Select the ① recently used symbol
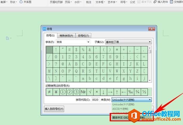The height and width of the screenshot is (125, 183). click(x=63, y=92)
